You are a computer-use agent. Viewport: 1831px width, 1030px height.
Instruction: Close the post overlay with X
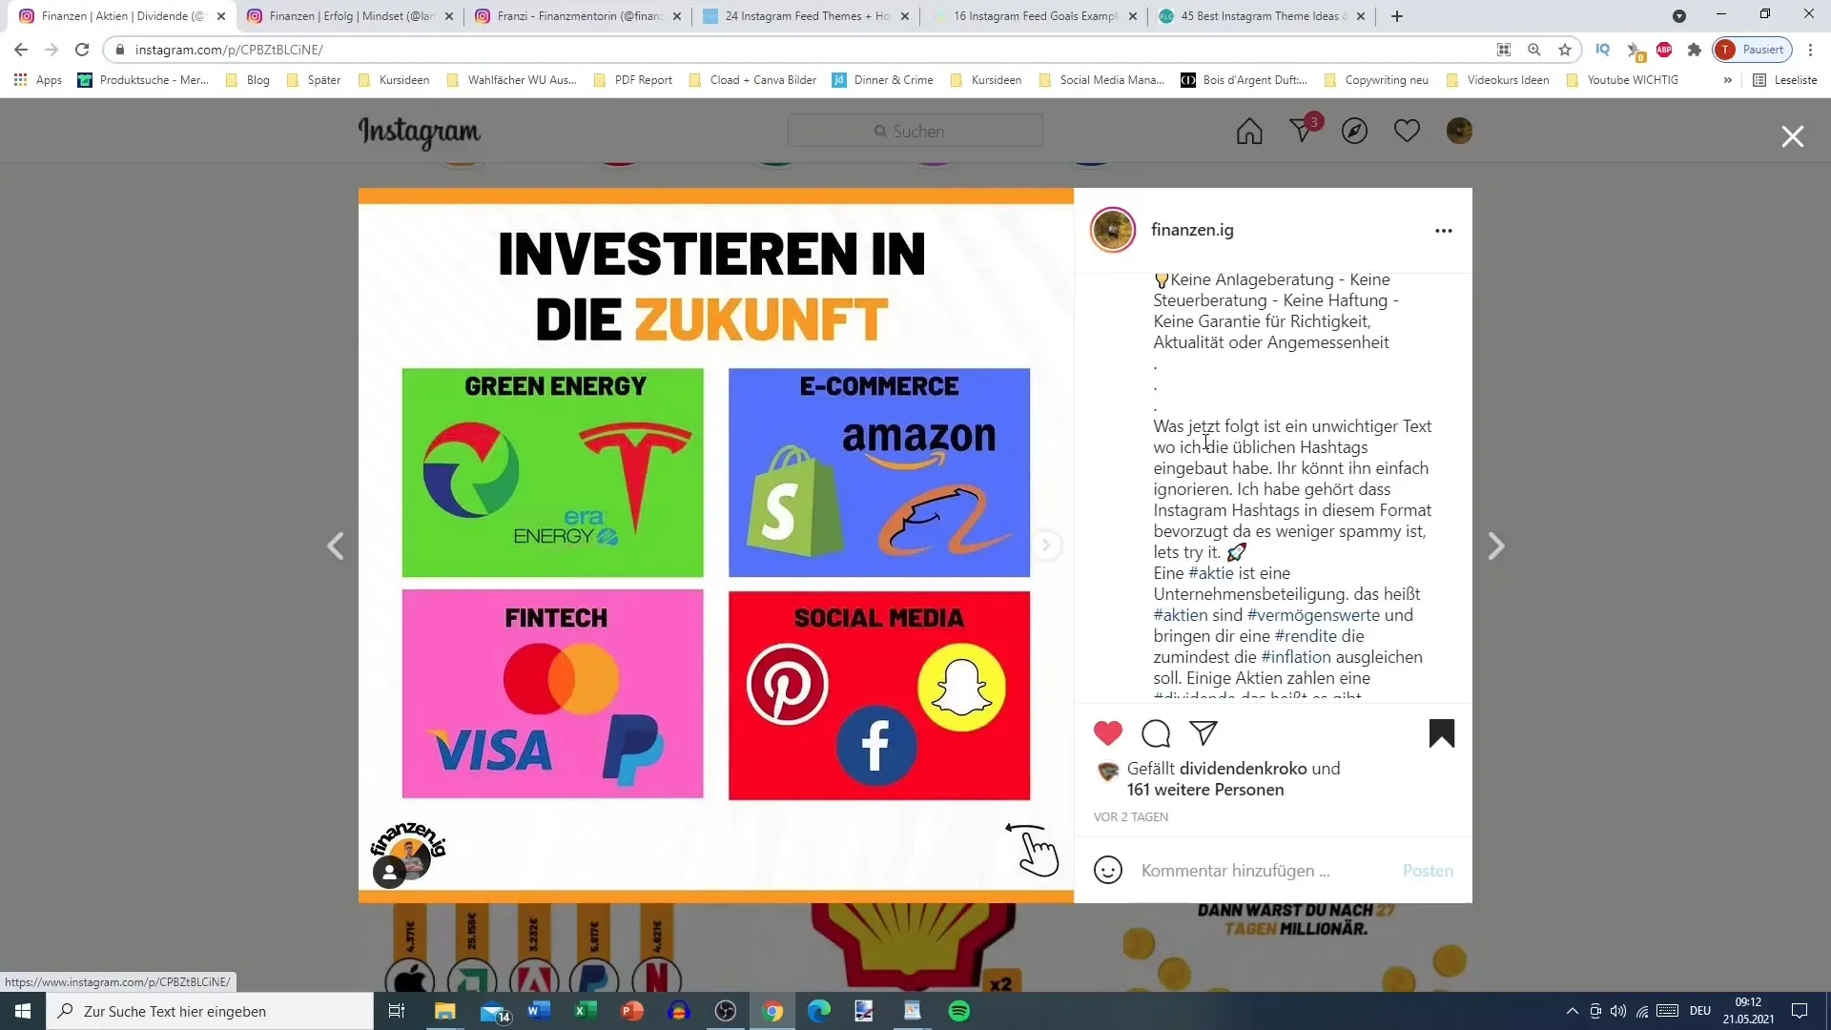[1793, 136]
